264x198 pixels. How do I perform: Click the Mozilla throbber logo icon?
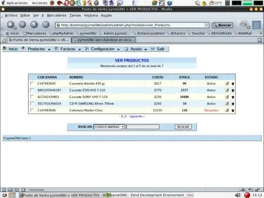(x=256, y=25)
